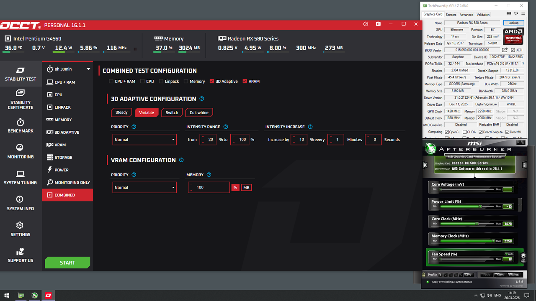This screenshot has width=536, height=301.
Task: Open the Stability Test section
Action: pyautogui.click(x=21, y=74)
